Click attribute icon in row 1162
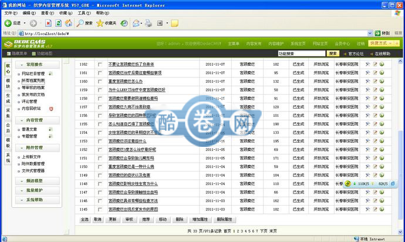Screen dimensions: 405x242 pyautogui.click(x=367, y=64)
